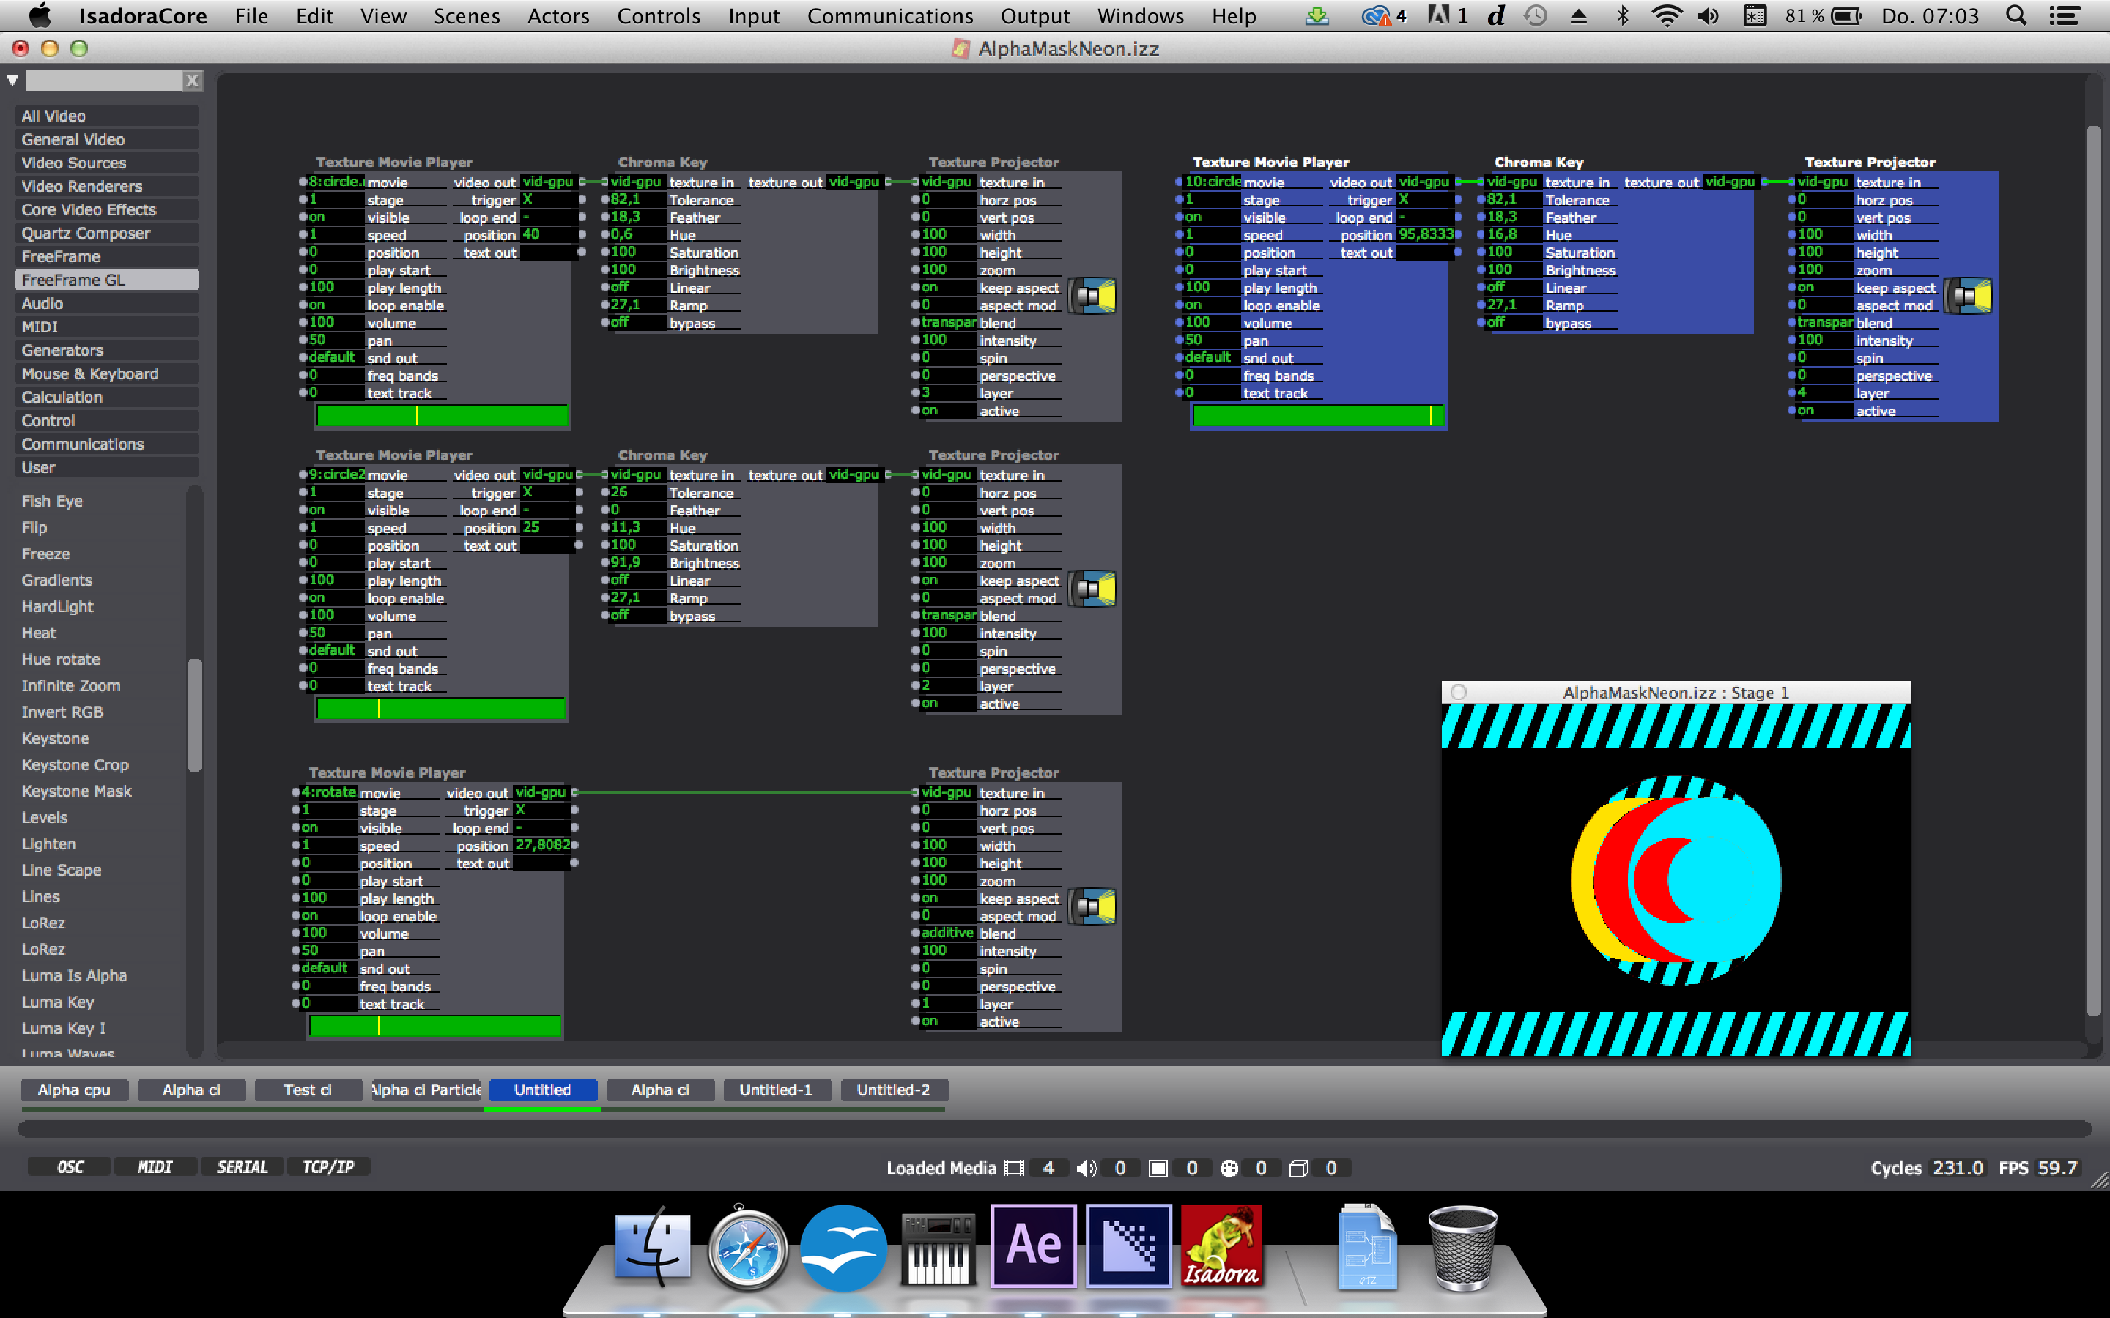Viewport: 2110px width, 1318px height.
Task: Select 'FreeFrame GL' actor category
Action: [x=106, y=280]
